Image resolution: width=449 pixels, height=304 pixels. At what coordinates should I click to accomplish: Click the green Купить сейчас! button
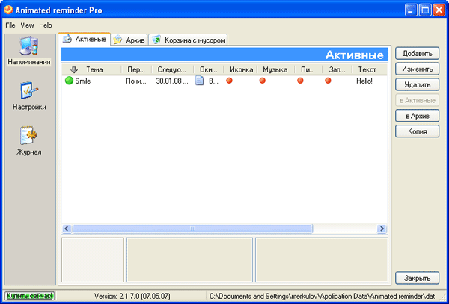click(x=29, y=296)
